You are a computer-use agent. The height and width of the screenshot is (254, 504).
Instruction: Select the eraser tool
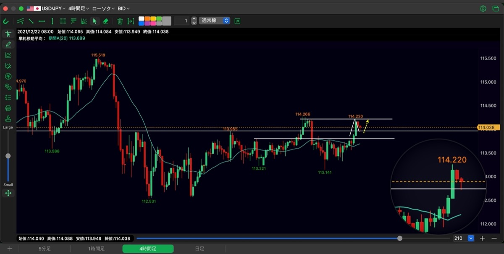pyautogui.click(x=105, y=21)
